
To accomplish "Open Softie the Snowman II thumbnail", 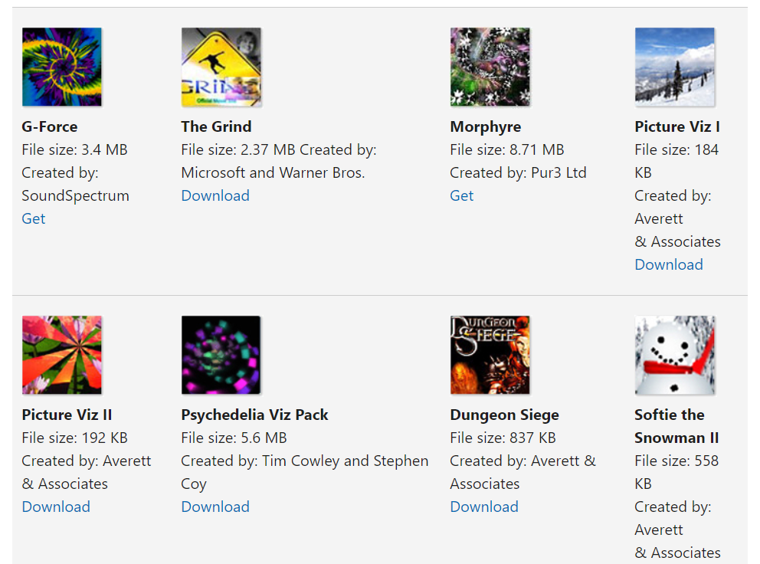I will pyautogui.click(x=675, y=355).
